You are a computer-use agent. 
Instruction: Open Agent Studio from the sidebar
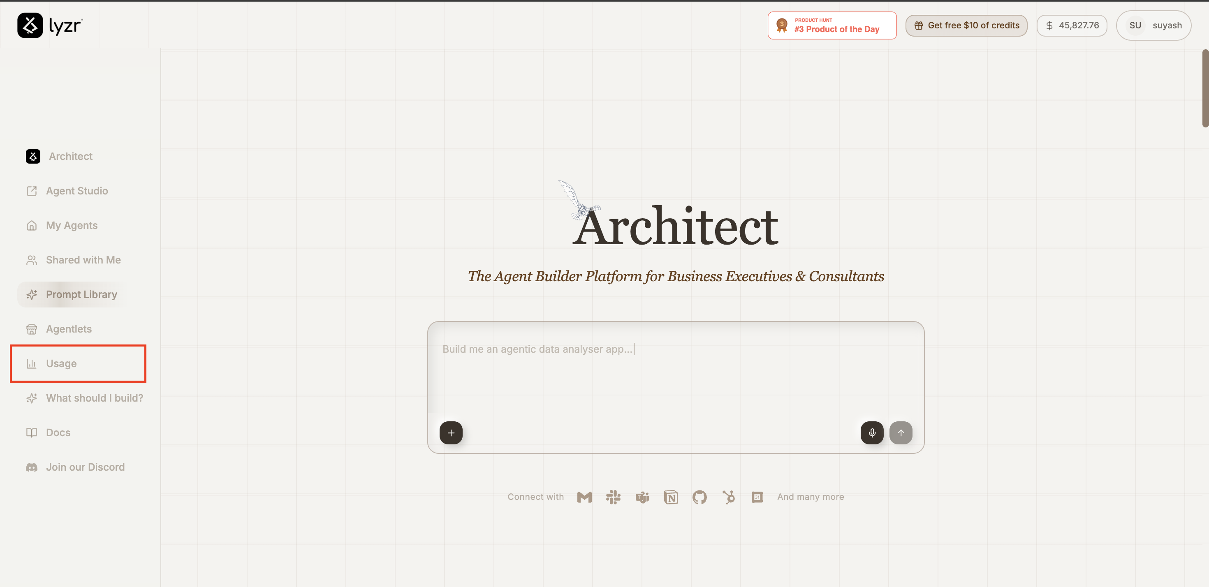coord(76,190)
